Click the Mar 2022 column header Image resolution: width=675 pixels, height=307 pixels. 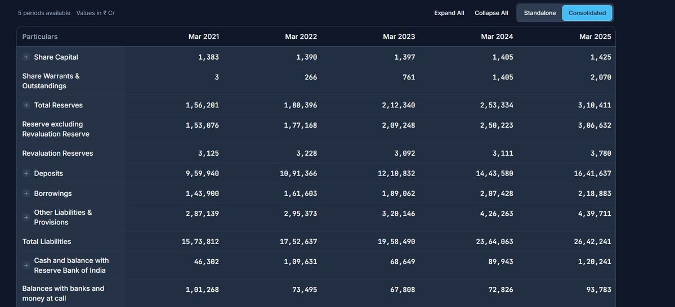click(301, 37)
